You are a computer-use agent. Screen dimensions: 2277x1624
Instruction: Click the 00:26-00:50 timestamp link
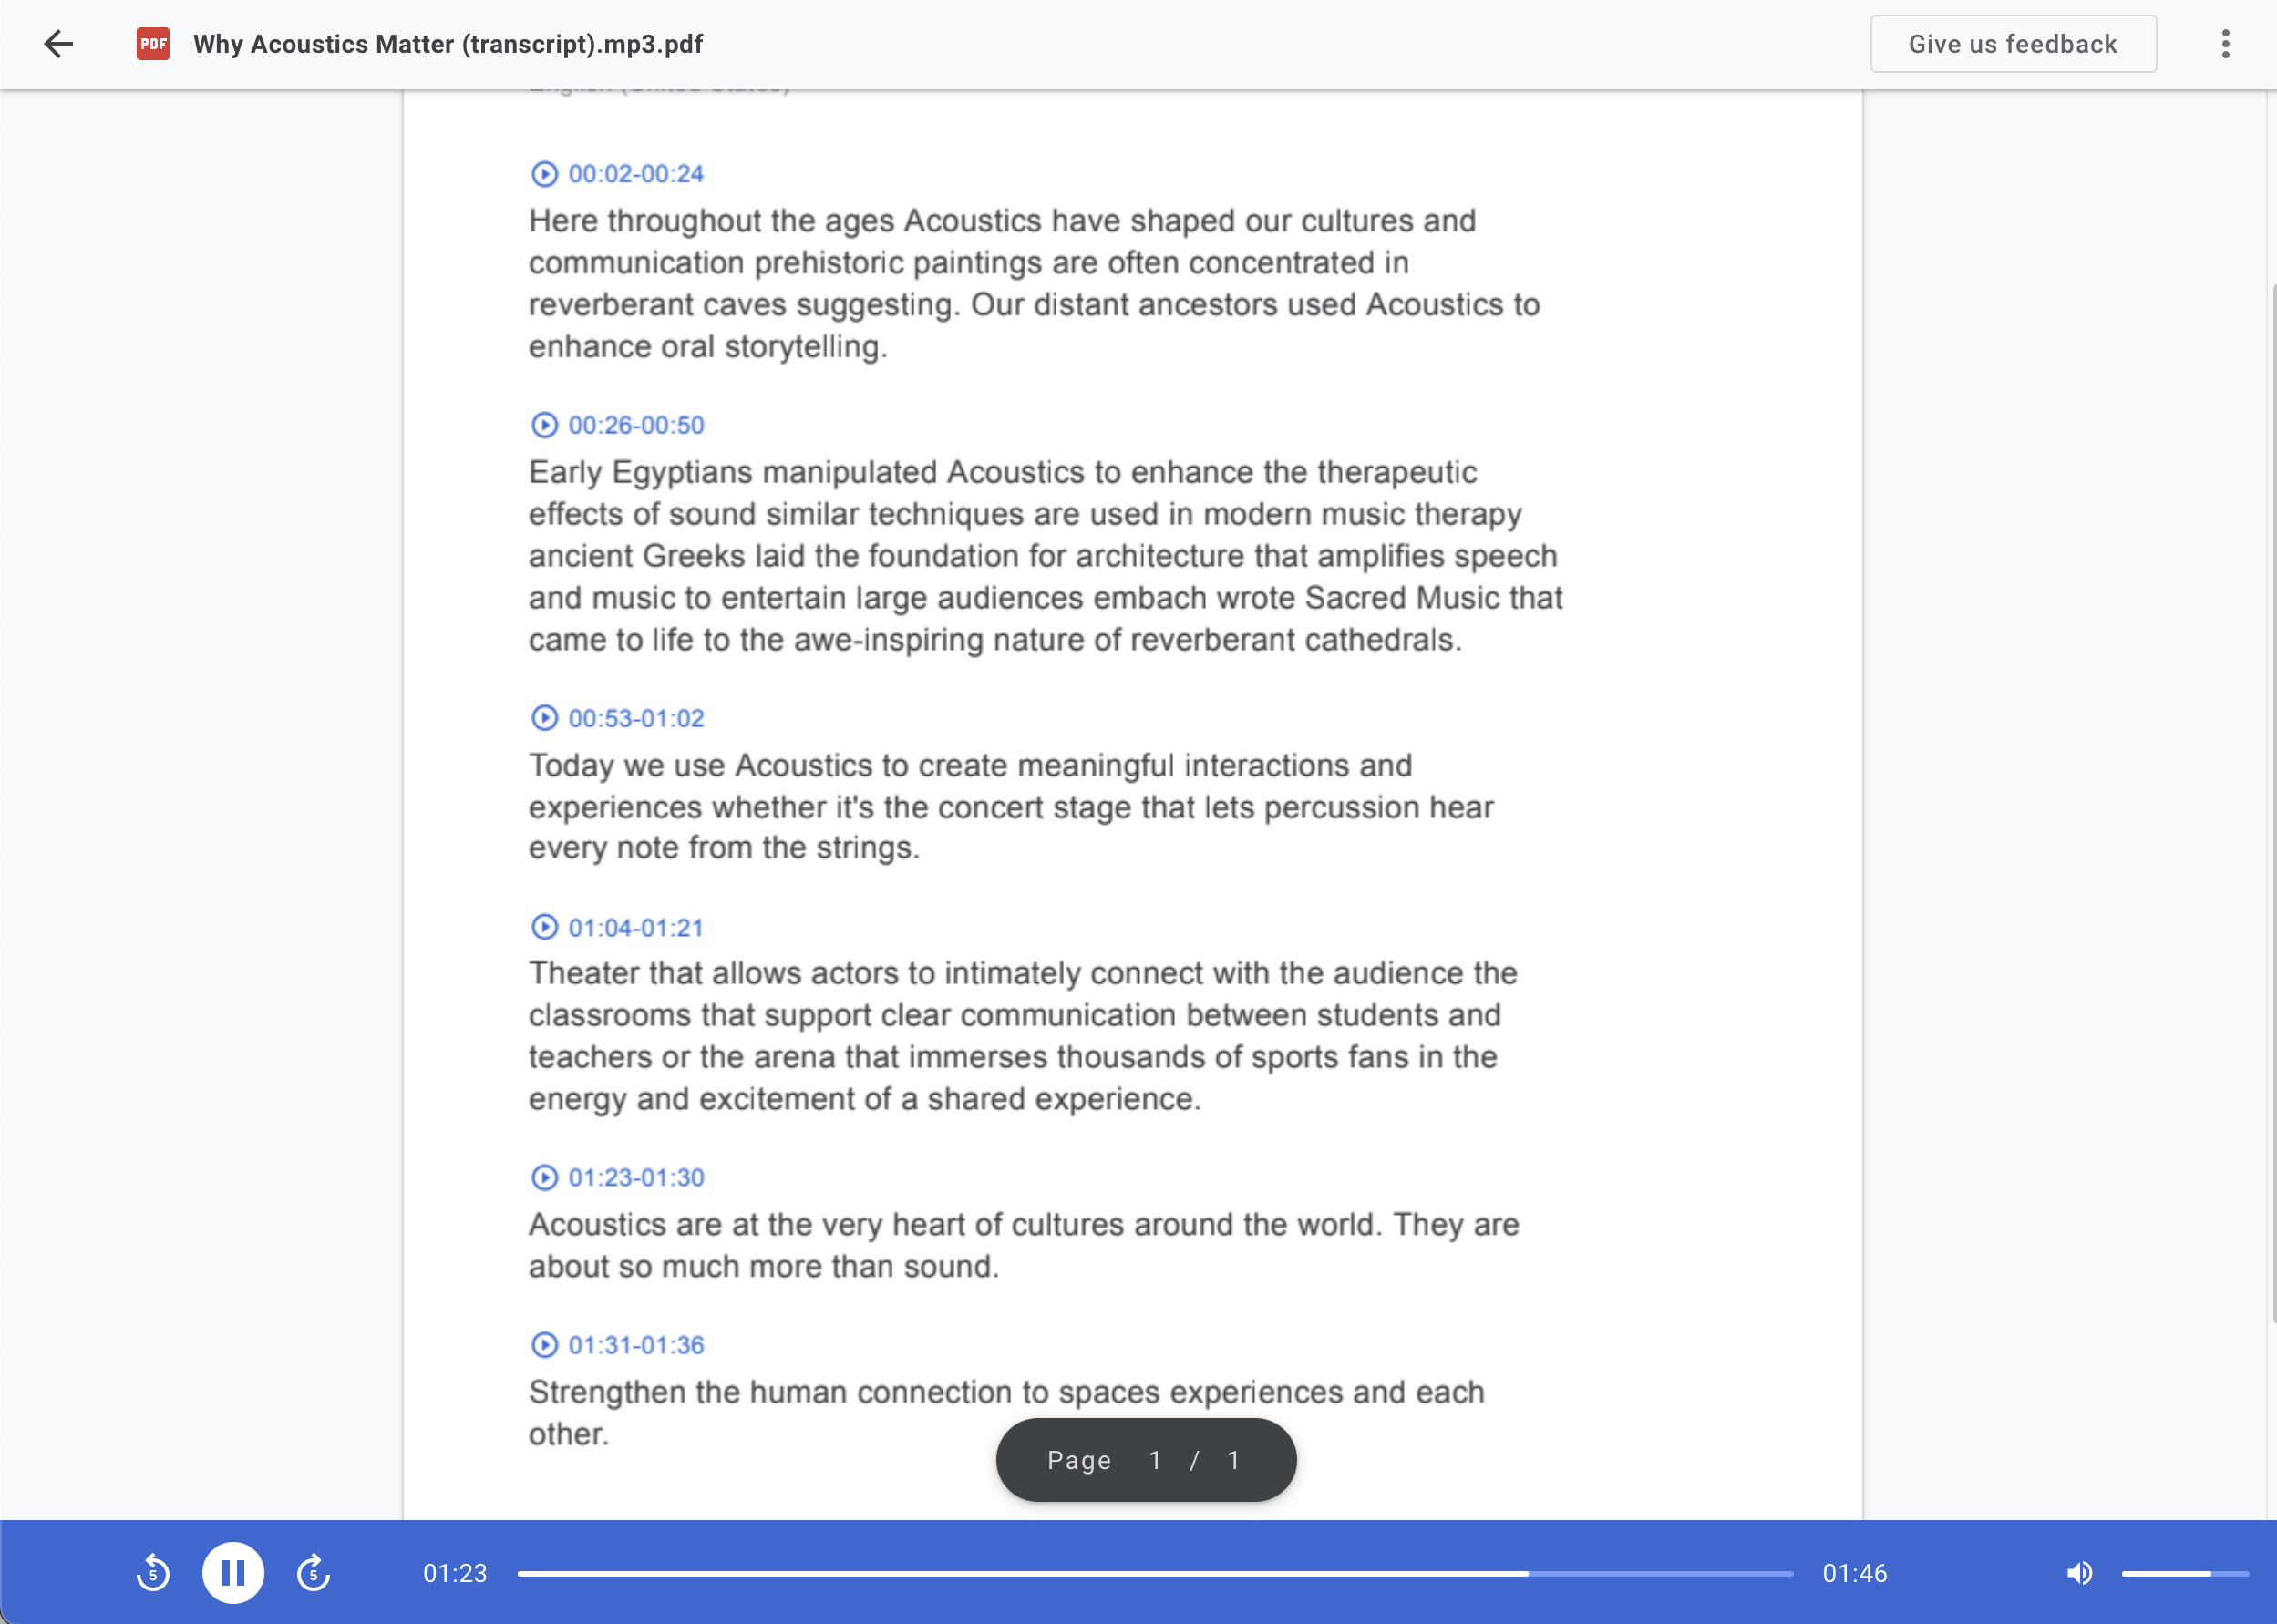click(636, 425)
